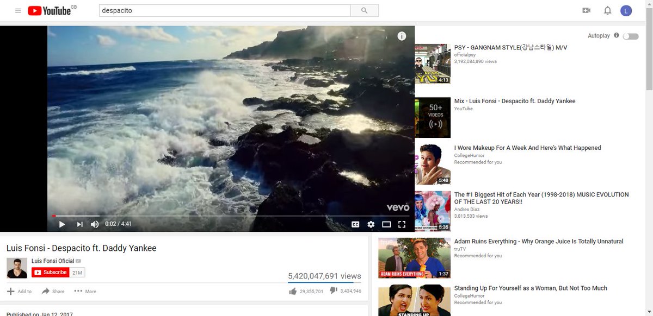Open PSY - GANGNAM STYLE title link
This screenshot has width=653, height=316.
coord(510,48)
